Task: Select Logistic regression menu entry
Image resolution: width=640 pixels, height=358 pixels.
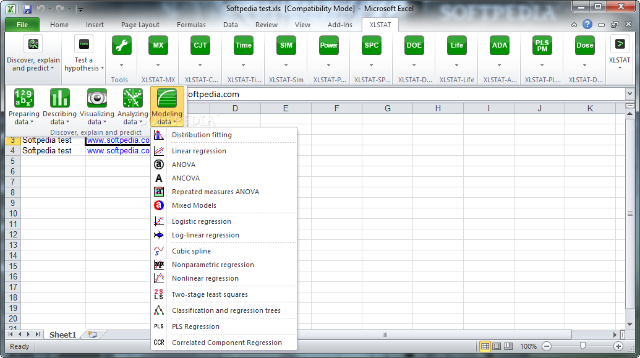Action: click(x=224, y=221)
